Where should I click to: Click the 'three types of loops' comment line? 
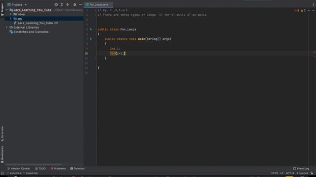[152, 15]
